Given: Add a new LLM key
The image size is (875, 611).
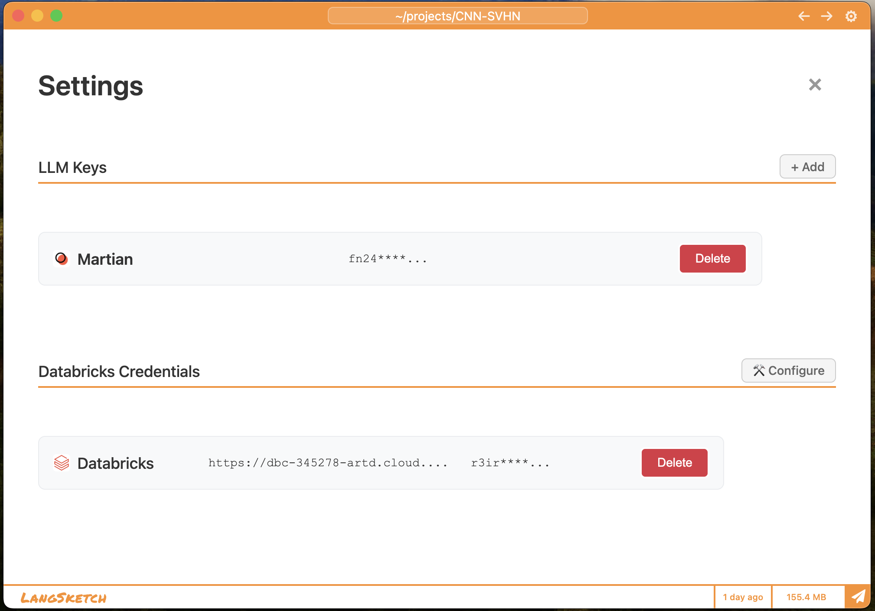Looking at the screenshot, I should pos(807,167).
